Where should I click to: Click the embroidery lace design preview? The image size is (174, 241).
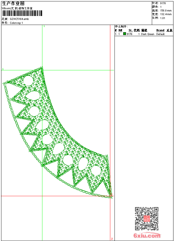tap(56, 132)
